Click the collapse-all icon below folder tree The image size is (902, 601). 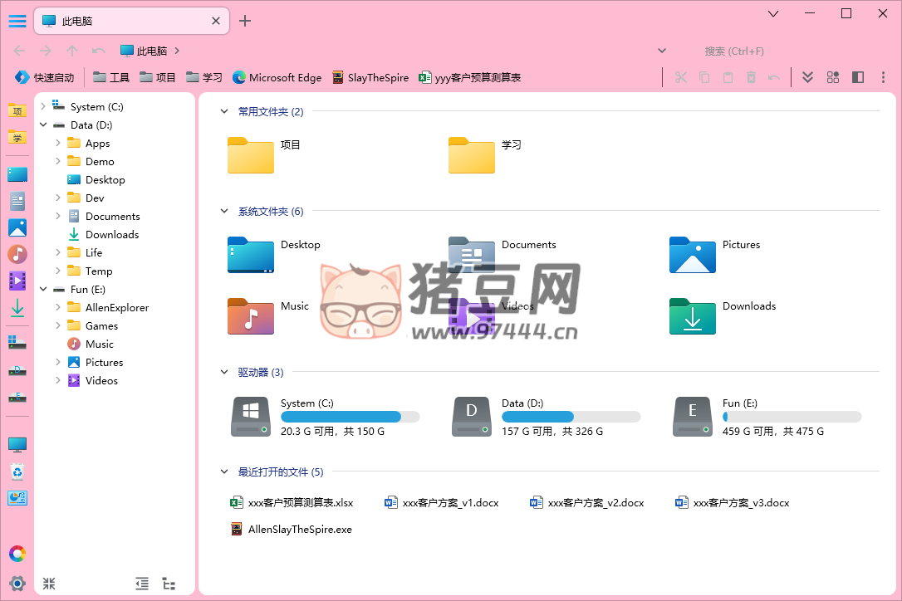(49, 584)
